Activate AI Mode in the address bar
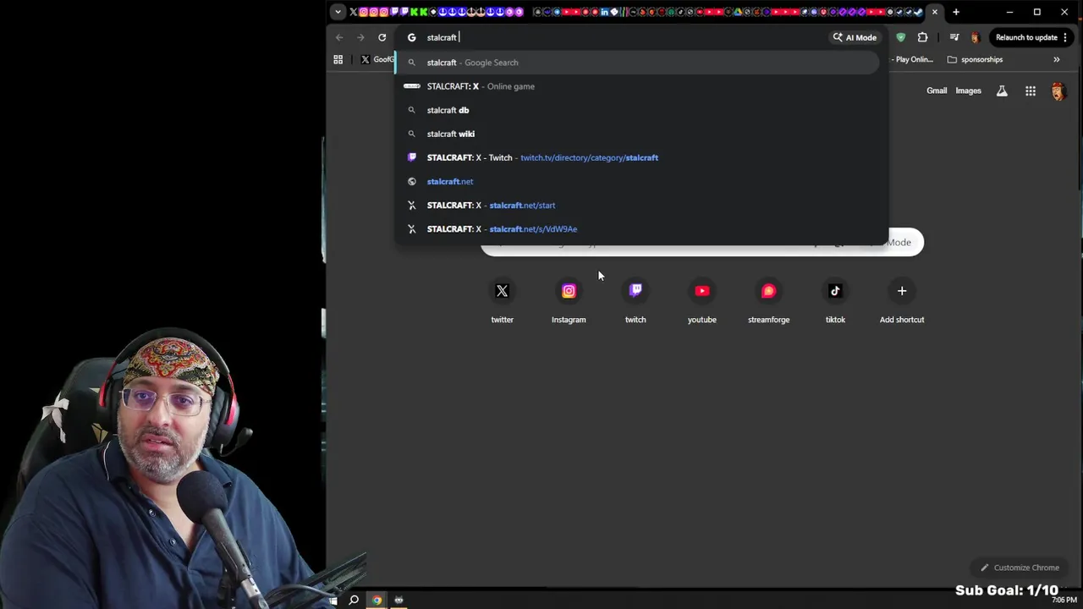This screenshot has width=1083, height=609. (x=855, y=37)
